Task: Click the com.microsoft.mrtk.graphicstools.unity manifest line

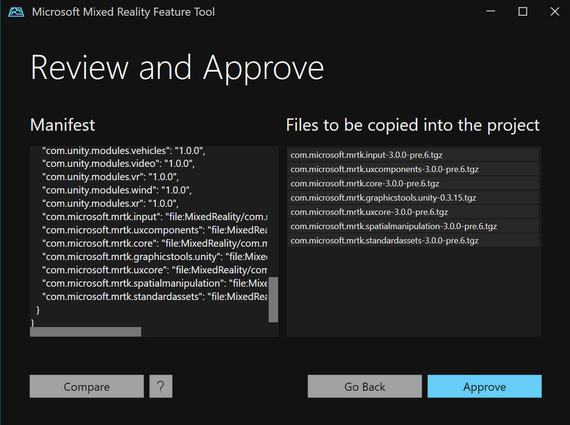Action: (155, 257)
